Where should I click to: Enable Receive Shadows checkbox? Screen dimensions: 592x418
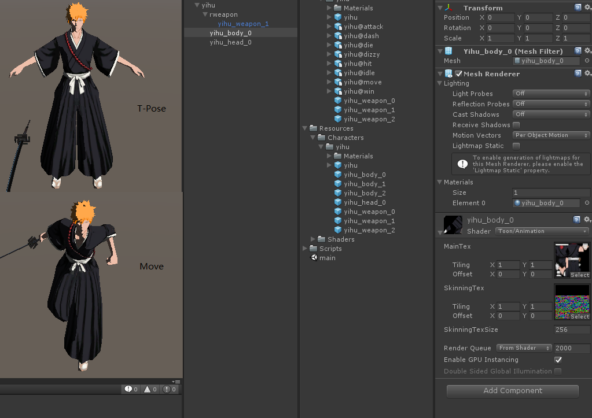click(516, 125)
